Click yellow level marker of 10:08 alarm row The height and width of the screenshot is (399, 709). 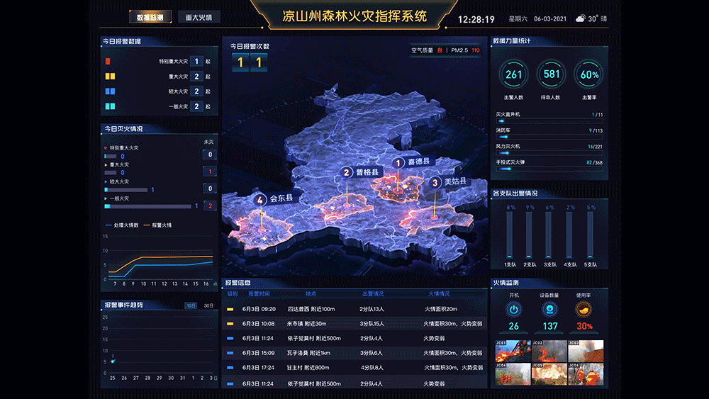click(230, 324)
